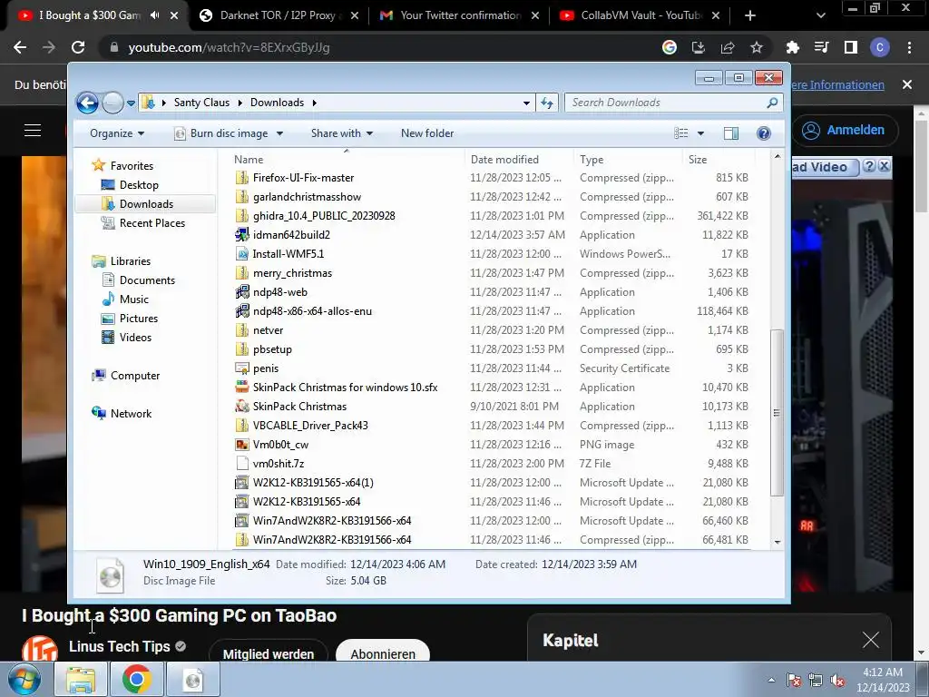
Task: Click the Explorer refresh button next to address bar
Action: [x=547, y=103]
